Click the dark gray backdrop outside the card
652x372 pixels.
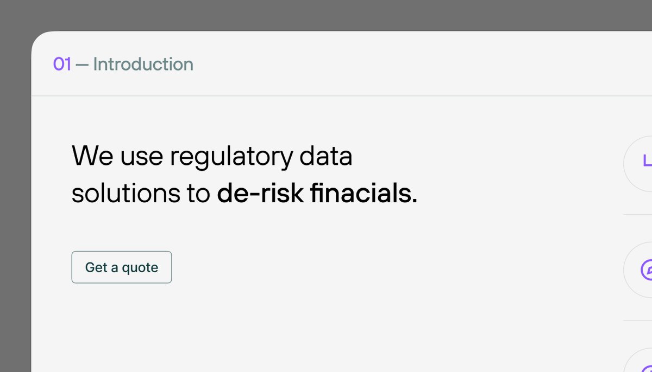(326, 15)
